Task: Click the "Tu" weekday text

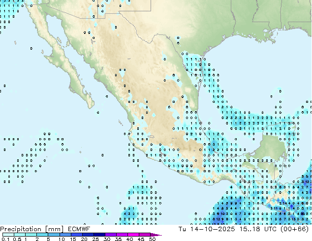Action: tap(182, 229)
